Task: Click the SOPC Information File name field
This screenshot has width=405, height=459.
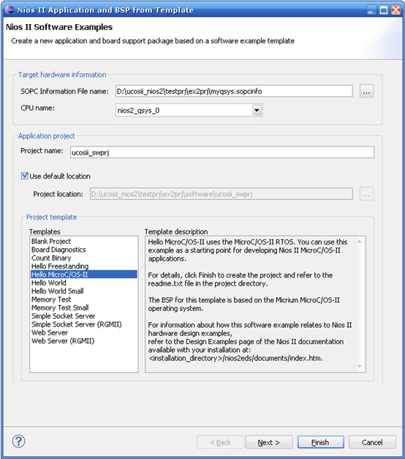Action: [234, 92]
